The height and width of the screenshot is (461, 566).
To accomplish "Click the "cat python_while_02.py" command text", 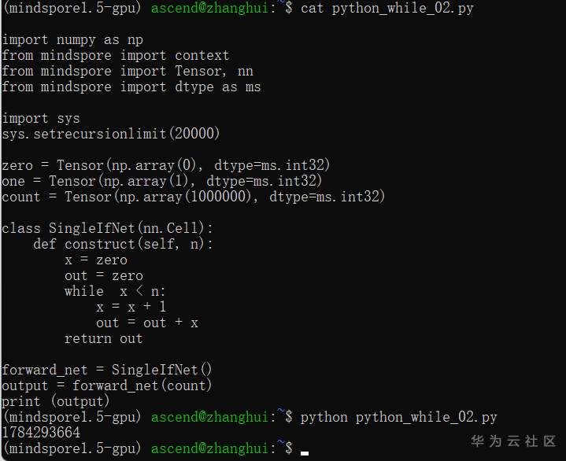I will coord(387,8).
